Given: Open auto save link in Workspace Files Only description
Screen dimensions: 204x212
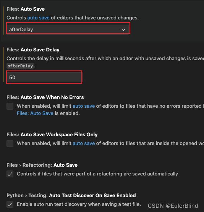Looking at the screenshot, I should [x=84, y=143].
